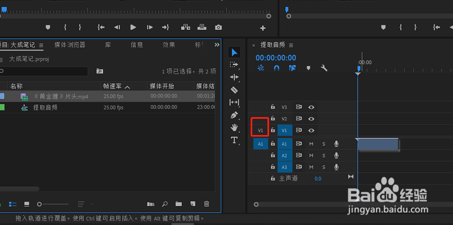Step forward one frame in source monitor

pos(150,28)
